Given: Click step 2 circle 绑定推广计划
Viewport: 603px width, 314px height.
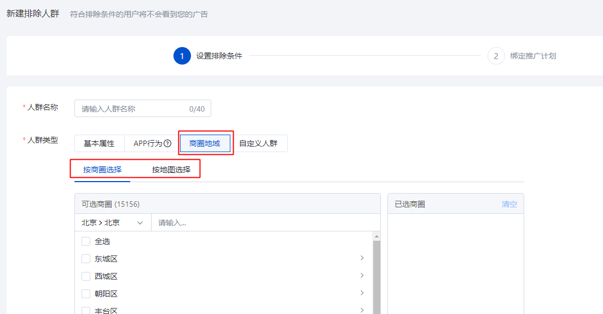Looking at the screenshot, I should coord(496,56).
